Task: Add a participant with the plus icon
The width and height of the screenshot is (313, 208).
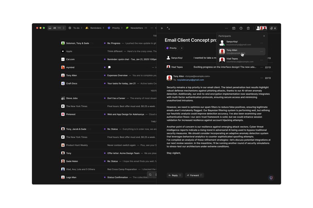Action: pos(264,36)
